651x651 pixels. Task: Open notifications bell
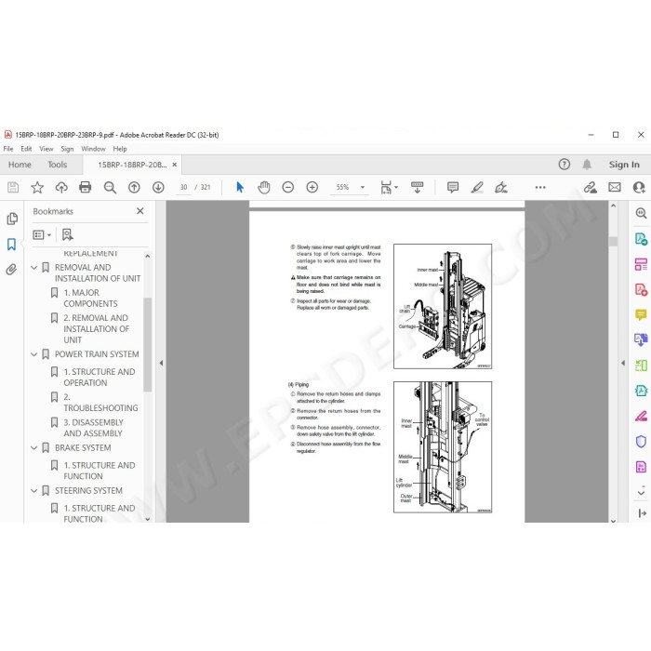click(587, 165)
